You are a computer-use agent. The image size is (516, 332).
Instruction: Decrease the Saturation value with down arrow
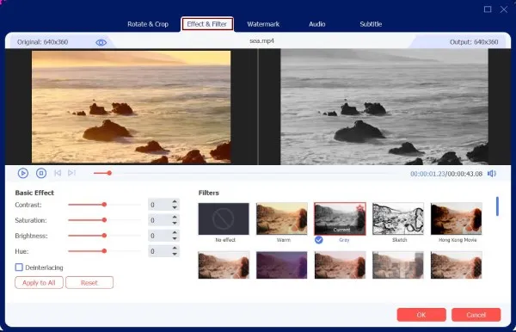coord(175,223)
